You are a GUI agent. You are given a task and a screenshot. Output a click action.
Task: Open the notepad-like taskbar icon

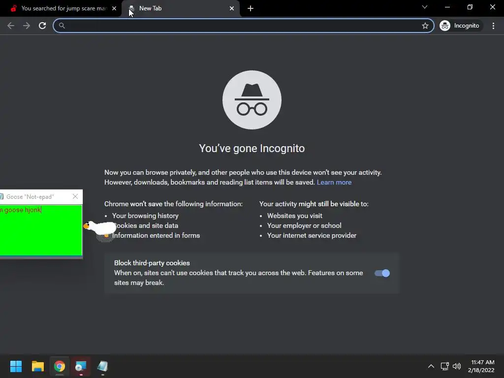pyautogui.click(x=102, y=366)
